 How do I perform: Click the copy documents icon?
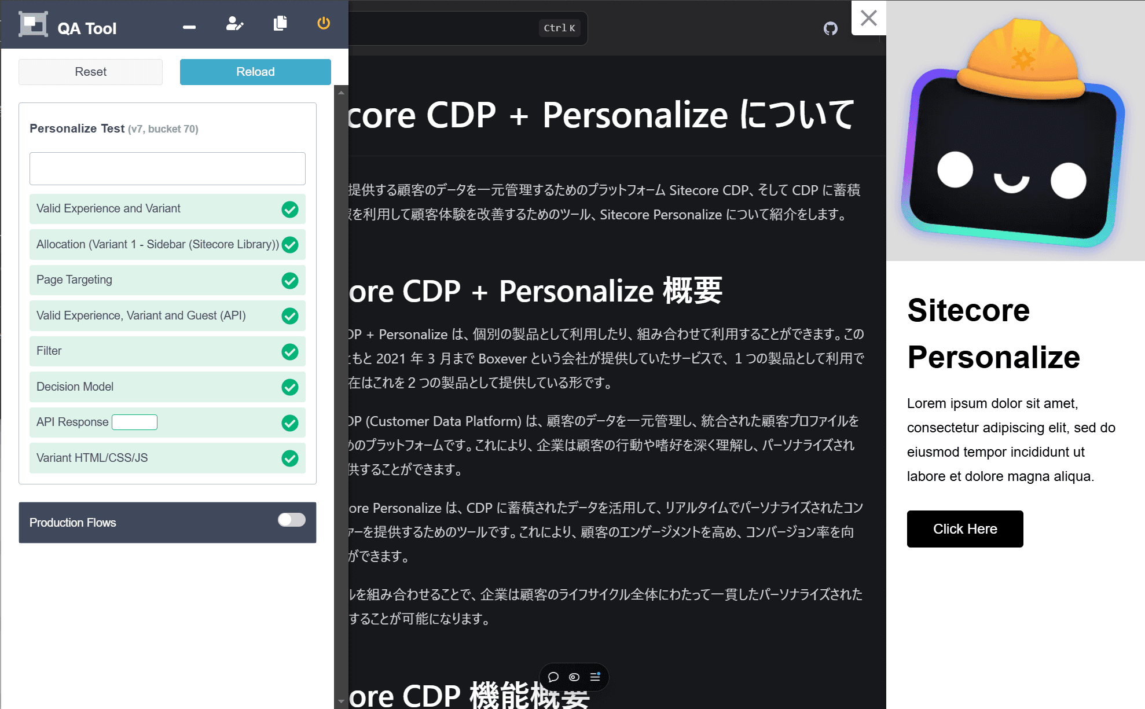280,23
